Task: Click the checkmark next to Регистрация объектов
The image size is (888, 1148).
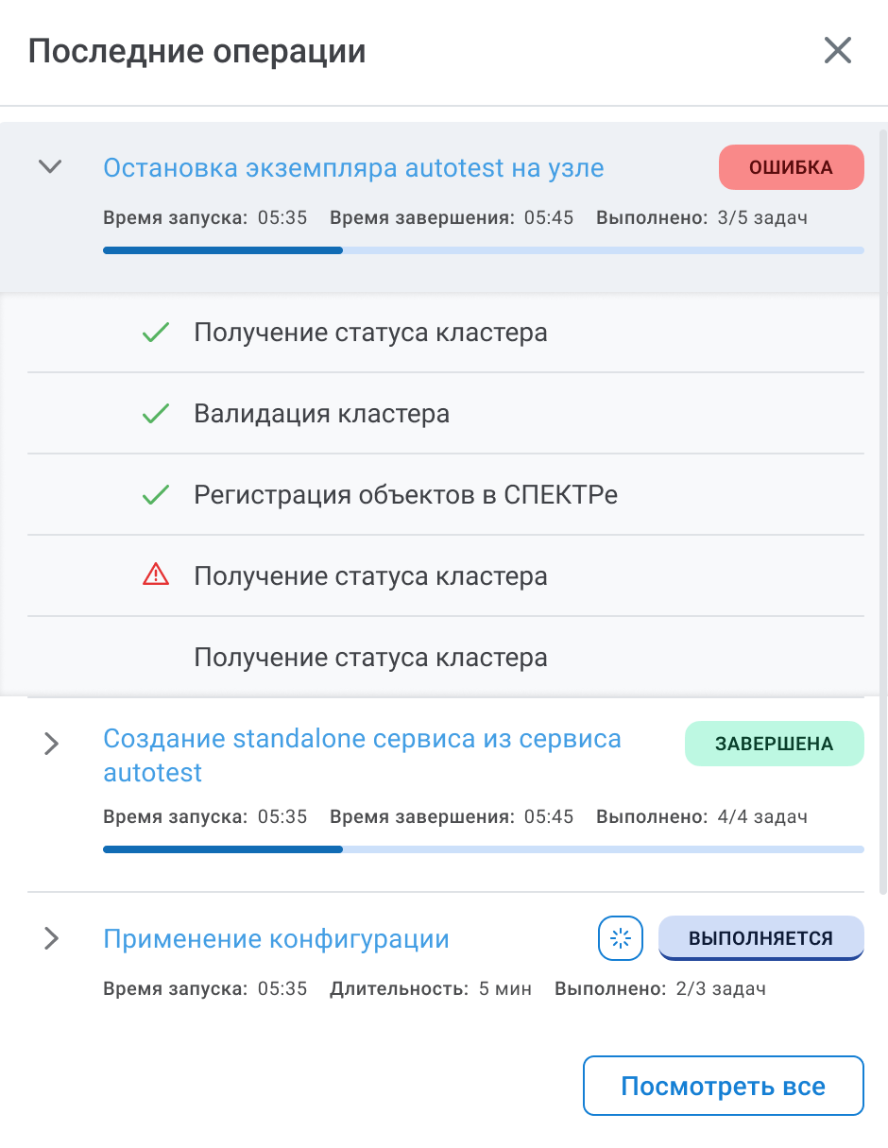Action: 155,494
